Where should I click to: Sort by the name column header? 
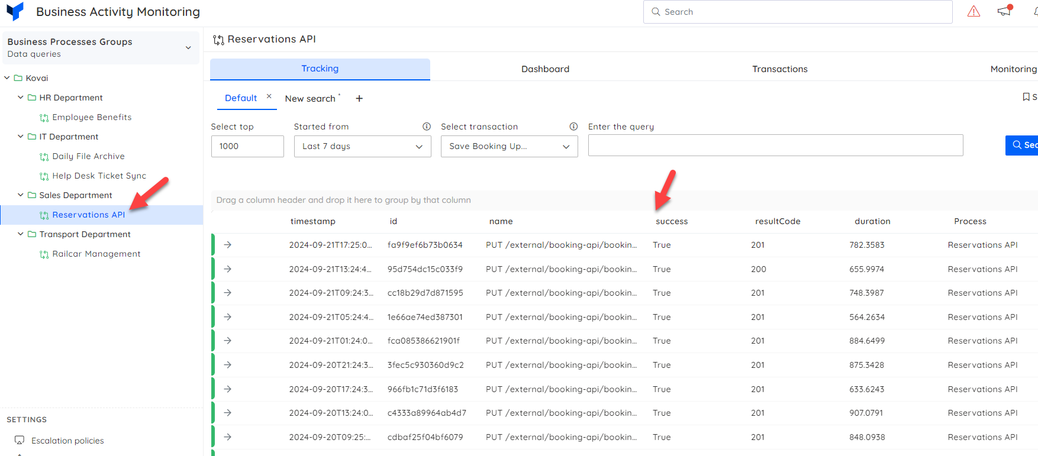tap(501, 221)
